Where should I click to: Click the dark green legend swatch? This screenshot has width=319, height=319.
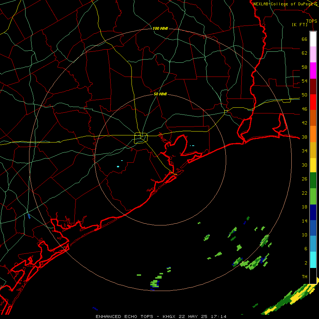[313, 180]
